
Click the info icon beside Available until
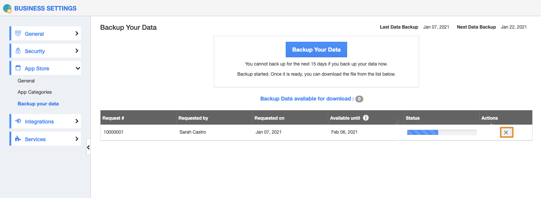click(x=366, y=118)
